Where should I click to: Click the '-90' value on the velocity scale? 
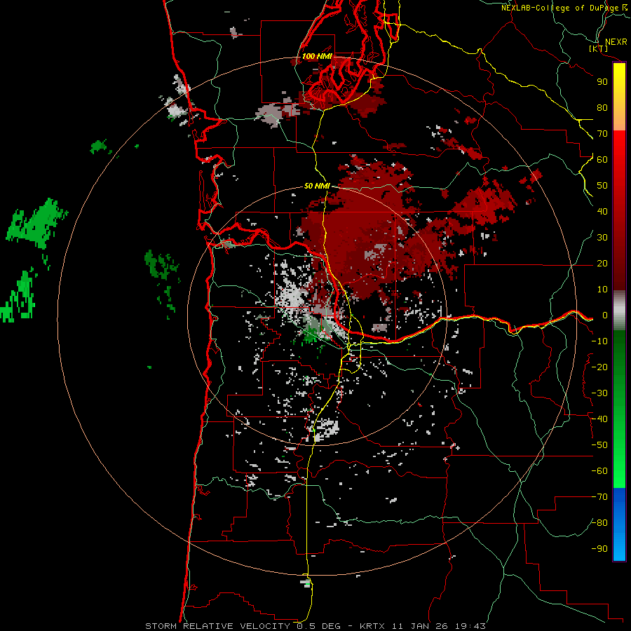coord(599,549)
